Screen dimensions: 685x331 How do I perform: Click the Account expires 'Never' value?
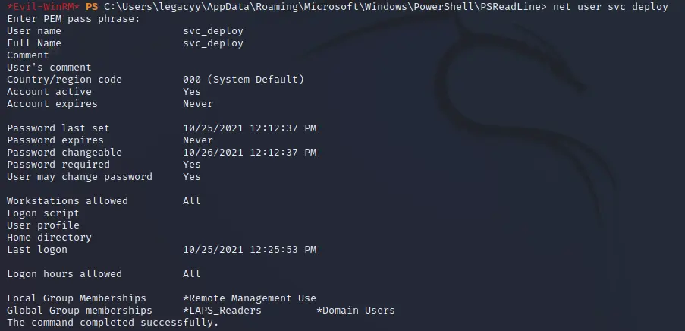[198, 104]
